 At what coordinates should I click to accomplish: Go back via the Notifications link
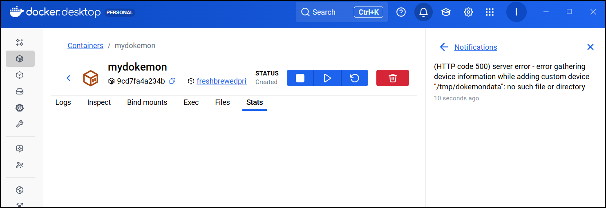(476, 47)
